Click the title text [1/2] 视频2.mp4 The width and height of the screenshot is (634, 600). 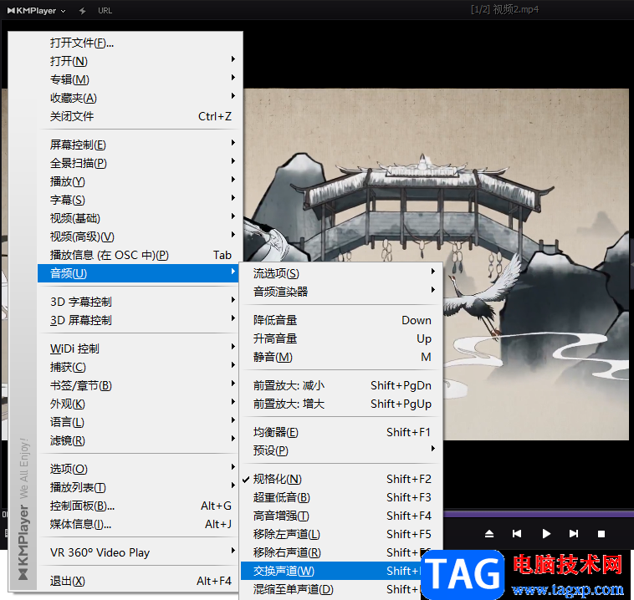[x=504, y=10]
